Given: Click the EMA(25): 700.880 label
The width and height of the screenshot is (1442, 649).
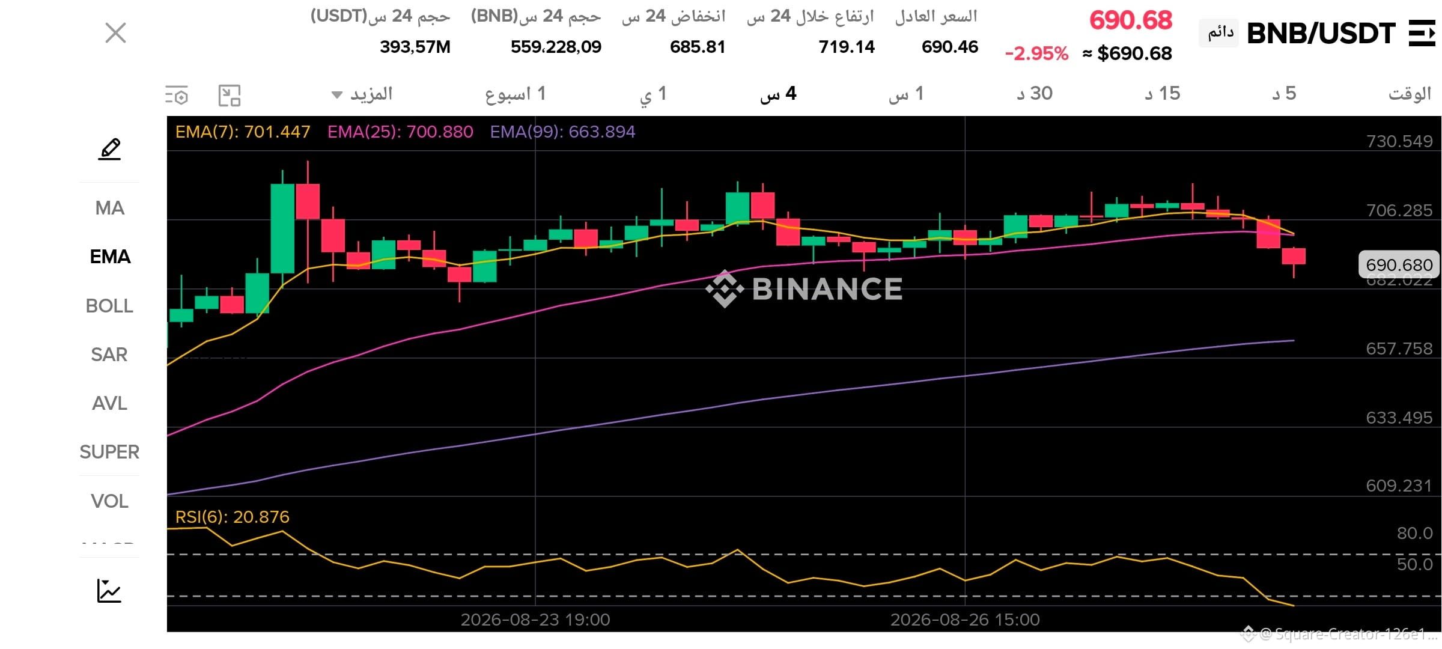Looking at the screenshot, I should [x=400, y=132].
